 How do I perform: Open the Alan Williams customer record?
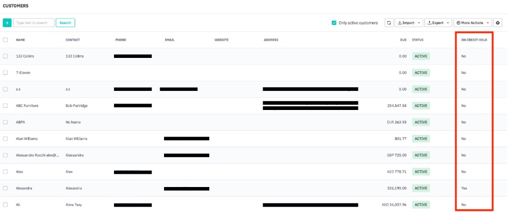27,139
